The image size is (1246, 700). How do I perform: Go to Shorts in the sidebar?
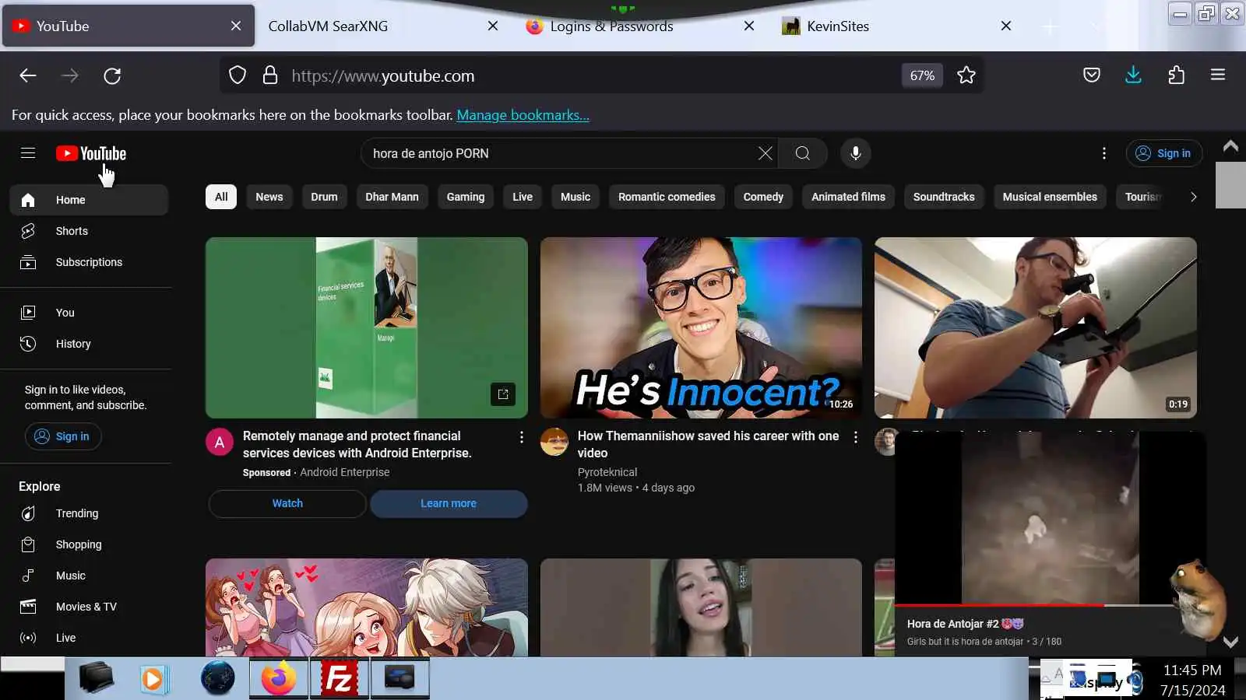(89, 231)
